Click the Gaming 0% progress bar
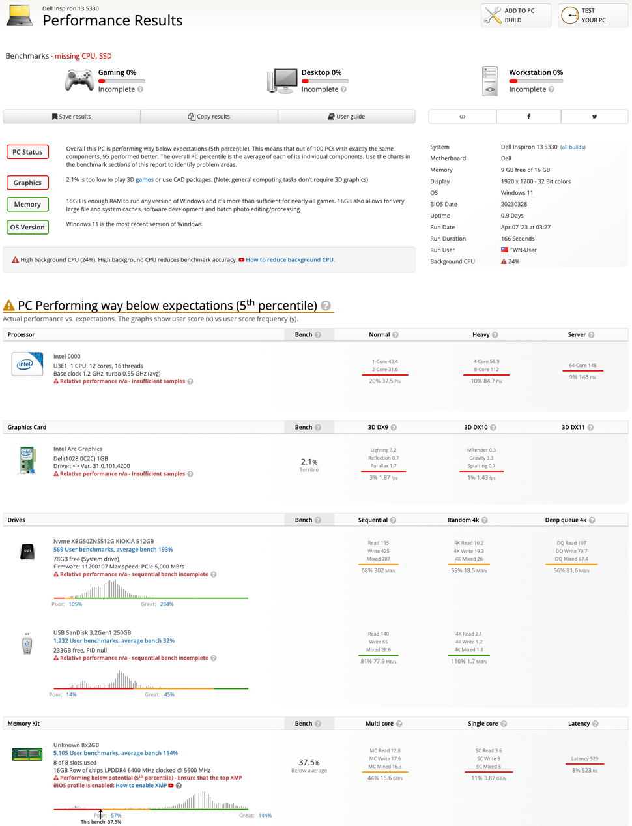Image resolution: width=632 pixels, height=826 pixels. pyautogui.click(x=121, y=81)
